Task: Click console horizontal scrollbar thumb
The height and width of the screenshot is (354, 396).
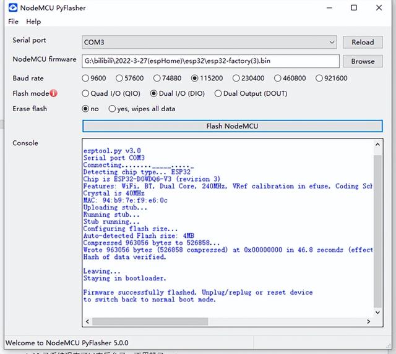Action: pyautogui.click(x=150, y=321)
